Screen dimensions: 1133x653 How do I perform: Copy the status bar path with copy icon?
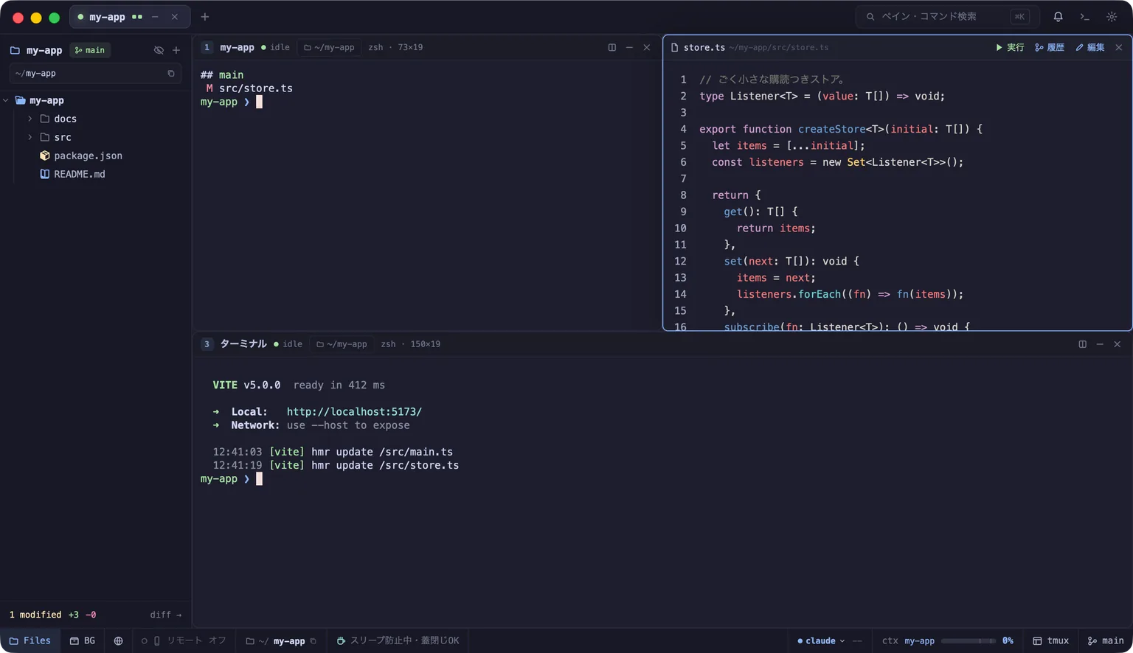pos(313,641)
